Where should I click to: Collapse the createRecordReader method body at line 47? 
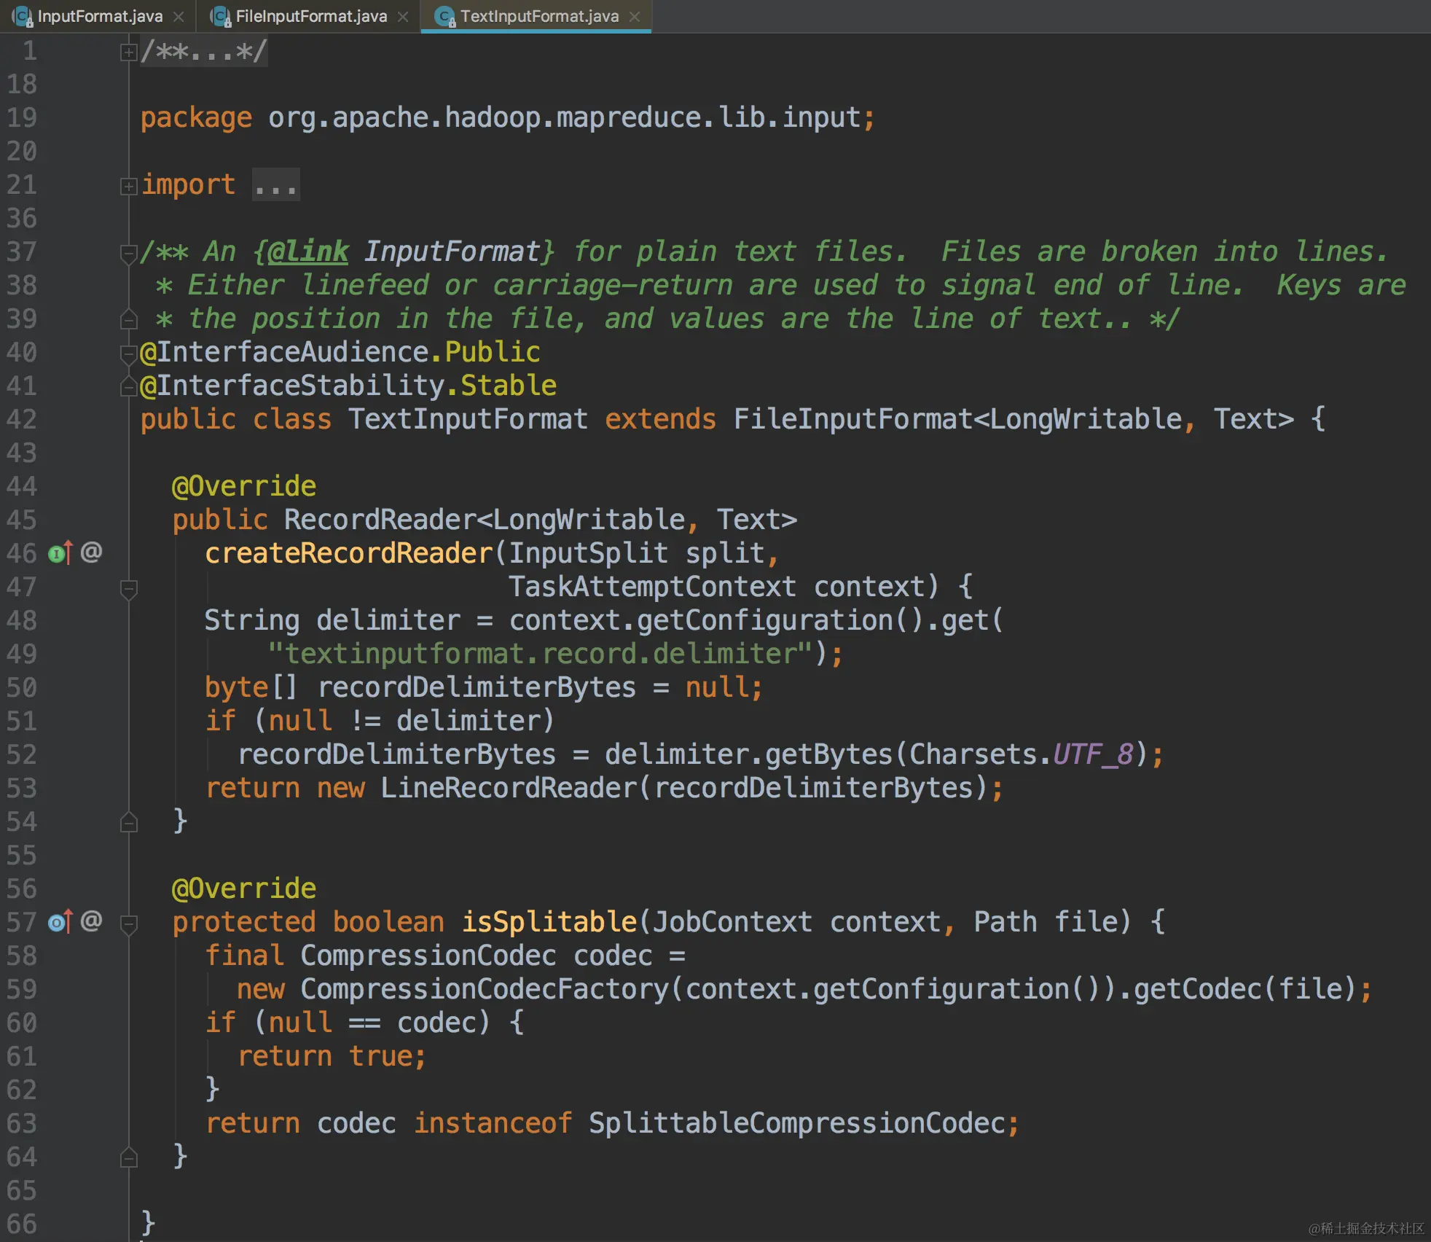coord(128,588)
